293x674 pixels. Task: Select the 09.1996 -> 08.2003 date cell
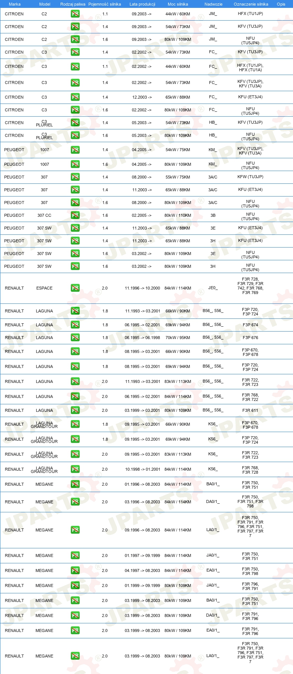coord(142,530)
